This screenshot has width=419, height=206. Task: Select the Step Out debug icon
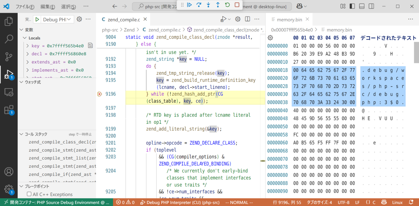pos(218,5)
